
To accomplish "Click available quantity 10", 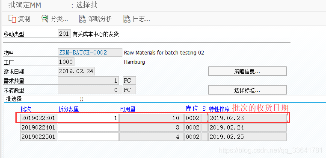I will click(151, 118).
